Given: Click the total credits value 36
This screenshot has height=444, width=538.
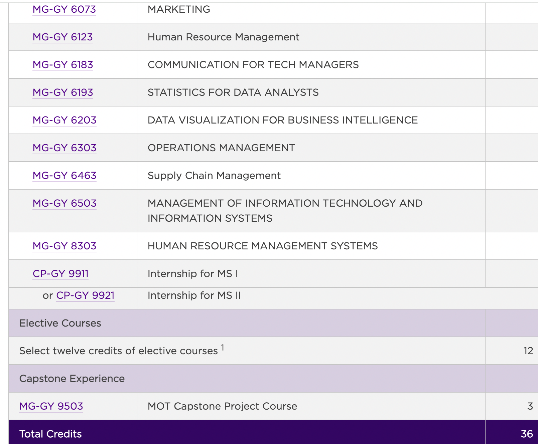Looking at the screenshot, I should point(527,434).
